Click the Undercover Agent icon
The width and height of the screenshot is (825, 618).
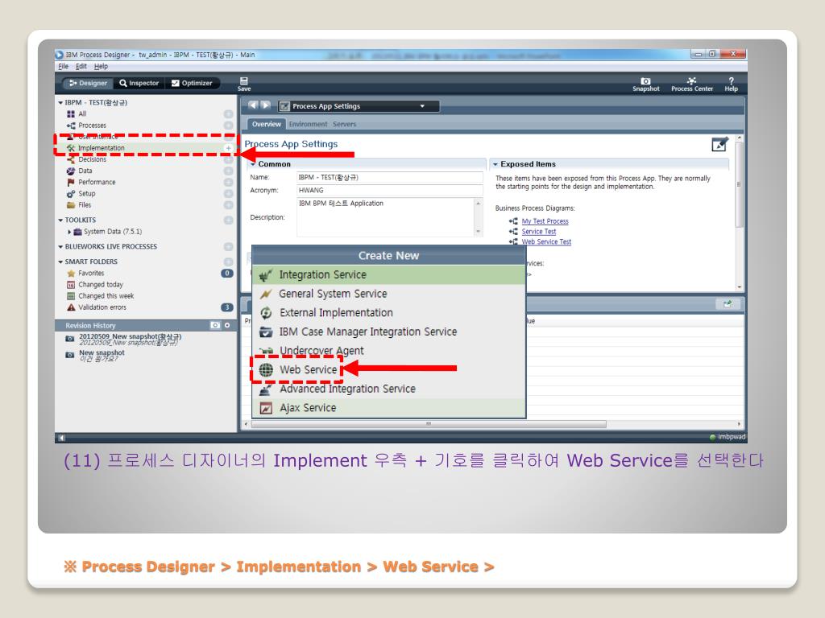point(266,351)
